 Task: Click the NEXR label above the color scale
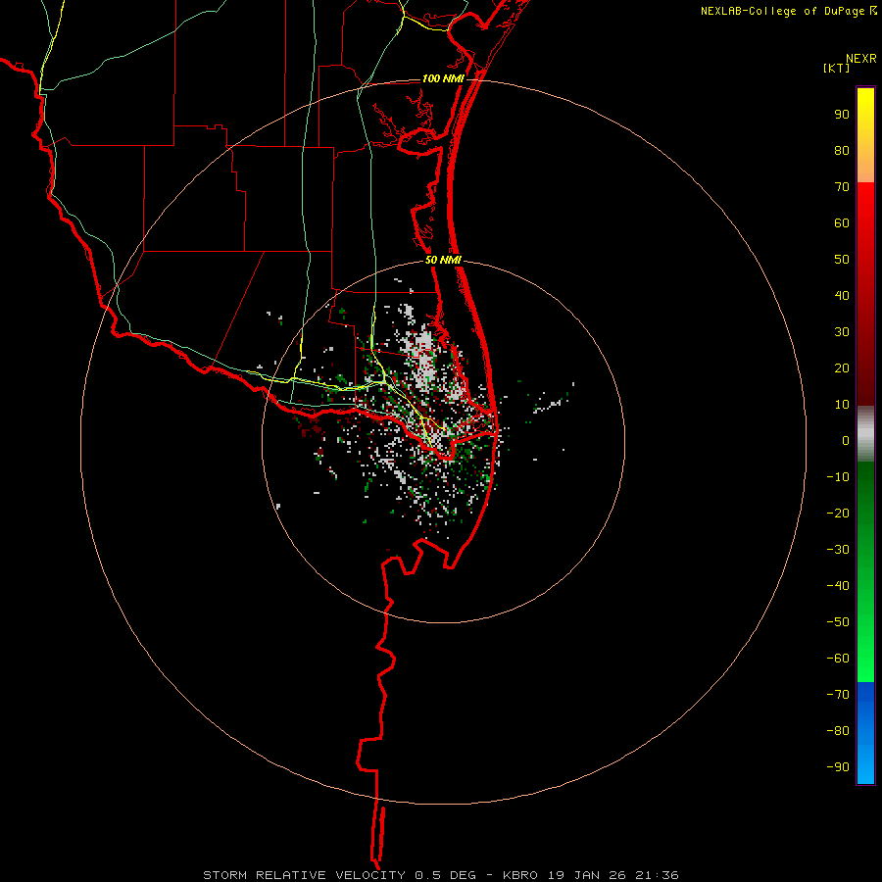pos(861,59)
